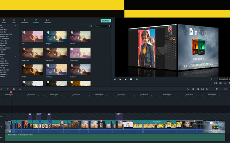Toggle grid view of effects list
This screenshot has height=143, width=230.
click(91, 26)
